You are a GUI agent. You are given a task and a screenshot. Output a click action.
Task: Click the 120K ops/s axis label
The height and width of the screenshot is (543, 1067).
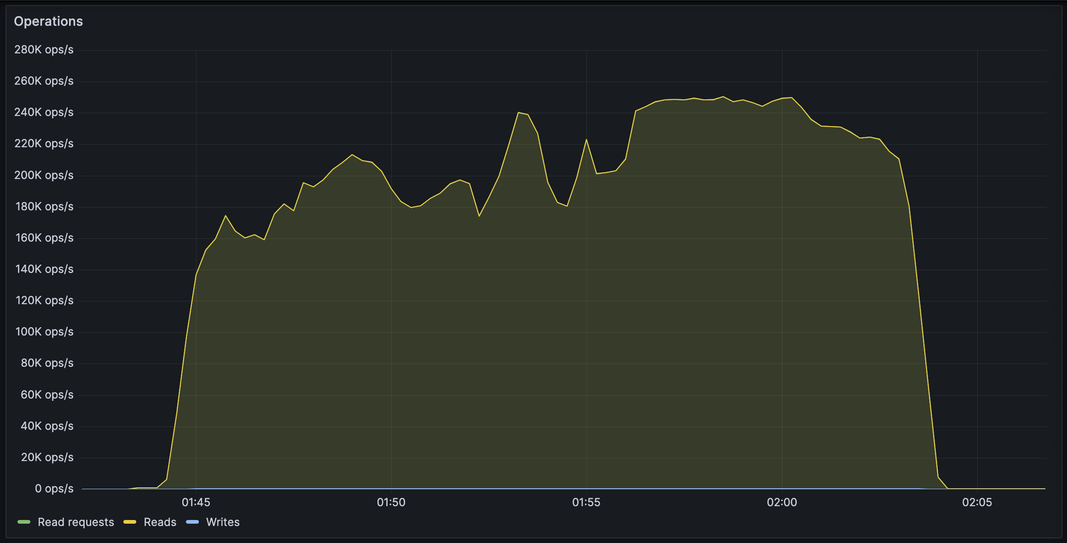pyautogui.click(x=44, y=300)
